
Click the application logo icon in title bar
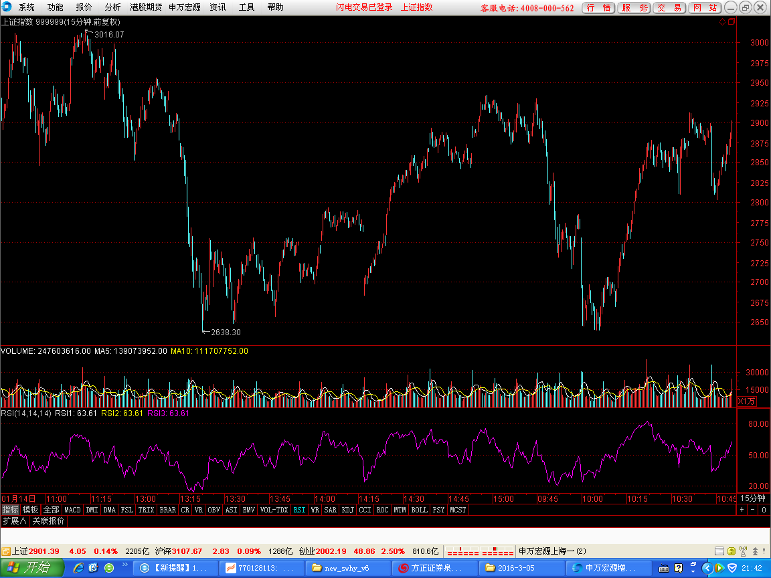click(x=7, y=7)
